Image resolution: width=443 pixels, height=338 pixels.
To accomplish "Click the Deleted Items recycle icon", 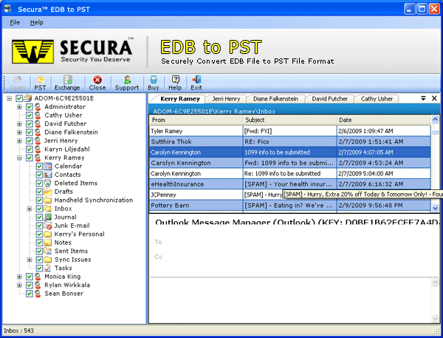I will (48, 183).
